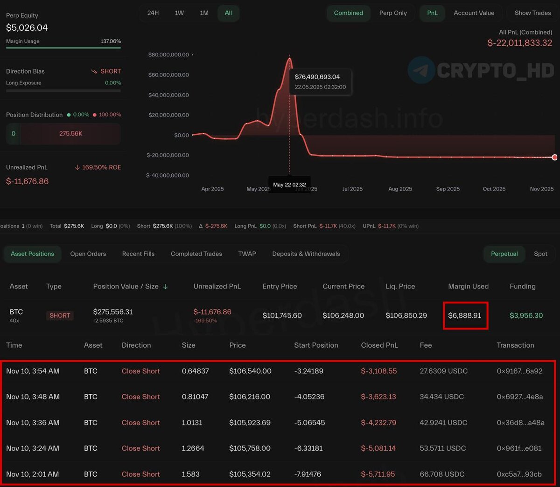Click the SHORT direction bias arrow icon
The image size is (560, 487).
click(x=94, y=71)
